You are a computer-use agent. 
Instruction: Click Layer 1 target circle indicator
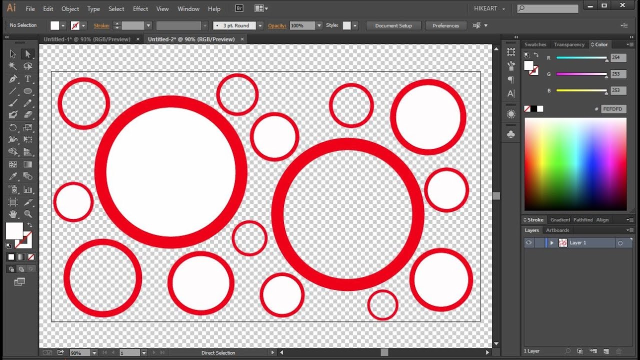pos(620,243)
